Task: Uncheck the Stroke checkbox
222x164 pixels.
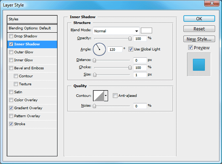Action: coord(11,124)
